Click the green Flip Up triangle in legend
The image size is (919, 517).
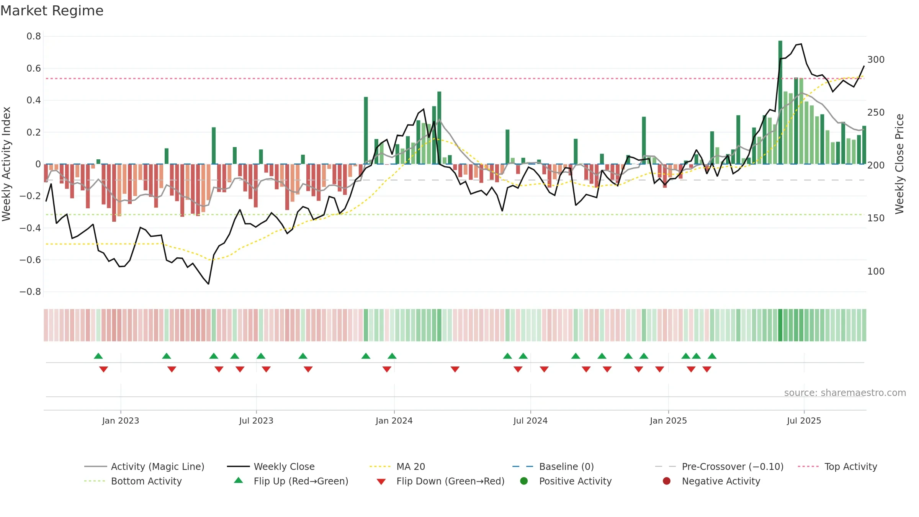click(x=239, y=480)
